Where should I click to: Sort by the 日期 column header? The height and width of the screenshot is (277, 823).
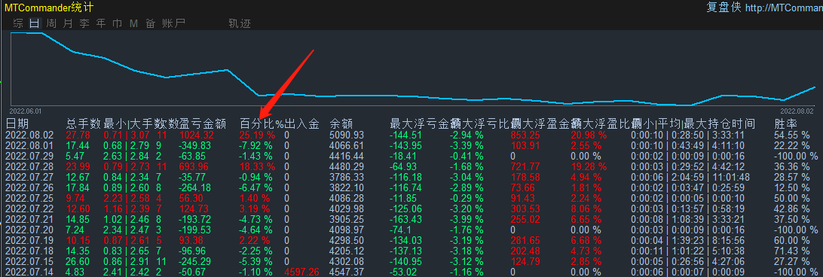tap(17, 123)
